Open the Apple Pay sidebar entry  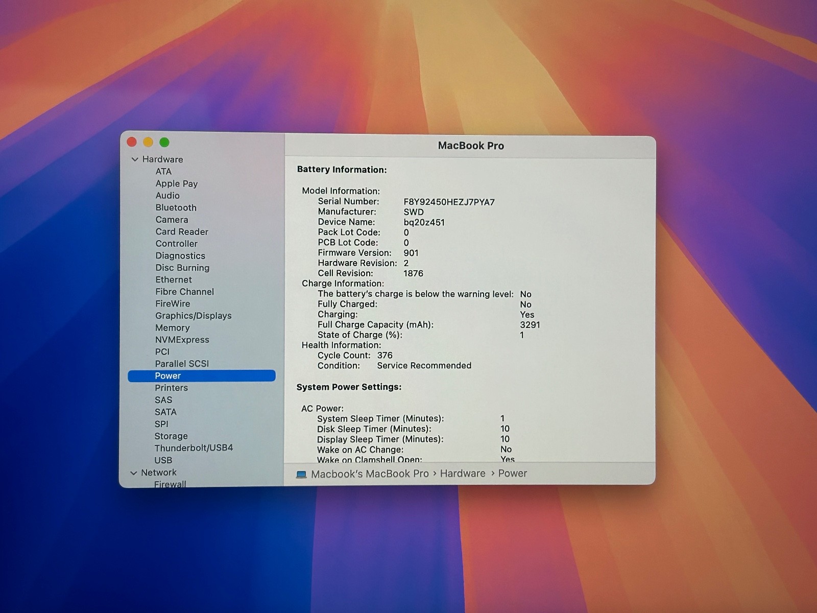click(176, 183)
